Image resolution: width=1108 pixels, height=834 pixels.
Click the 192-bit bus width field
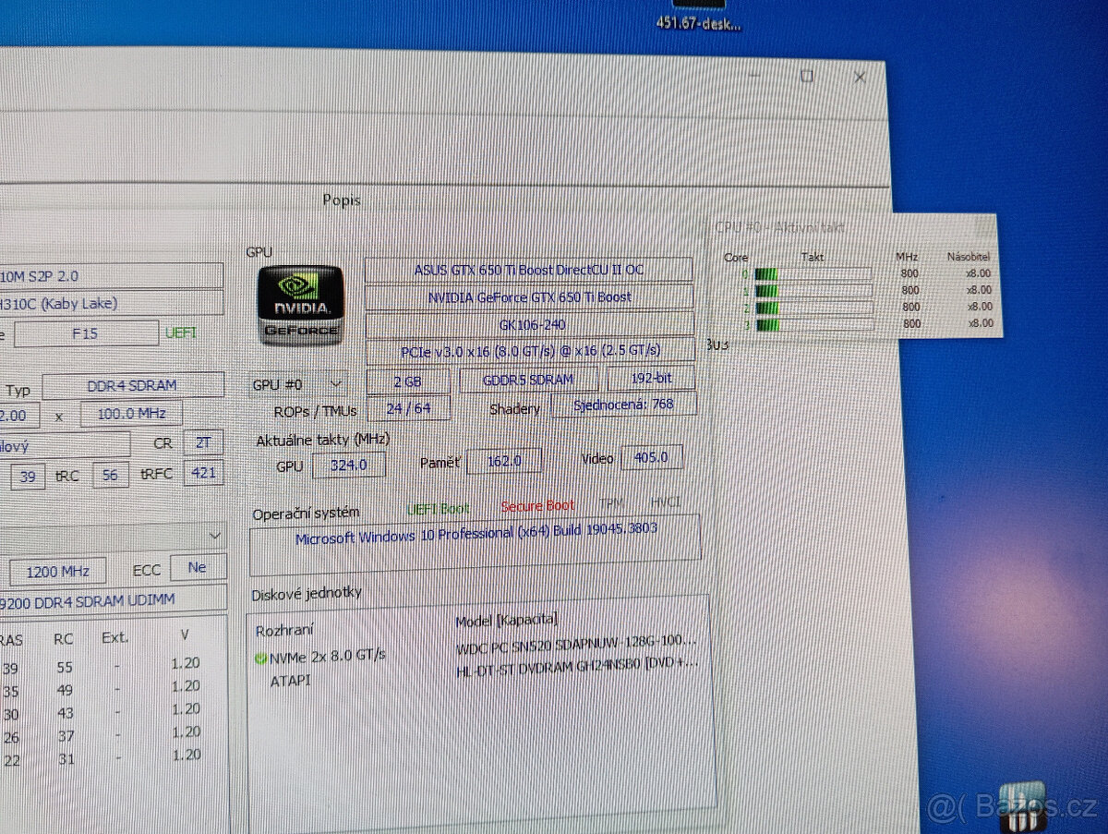(x=651, y=378)
